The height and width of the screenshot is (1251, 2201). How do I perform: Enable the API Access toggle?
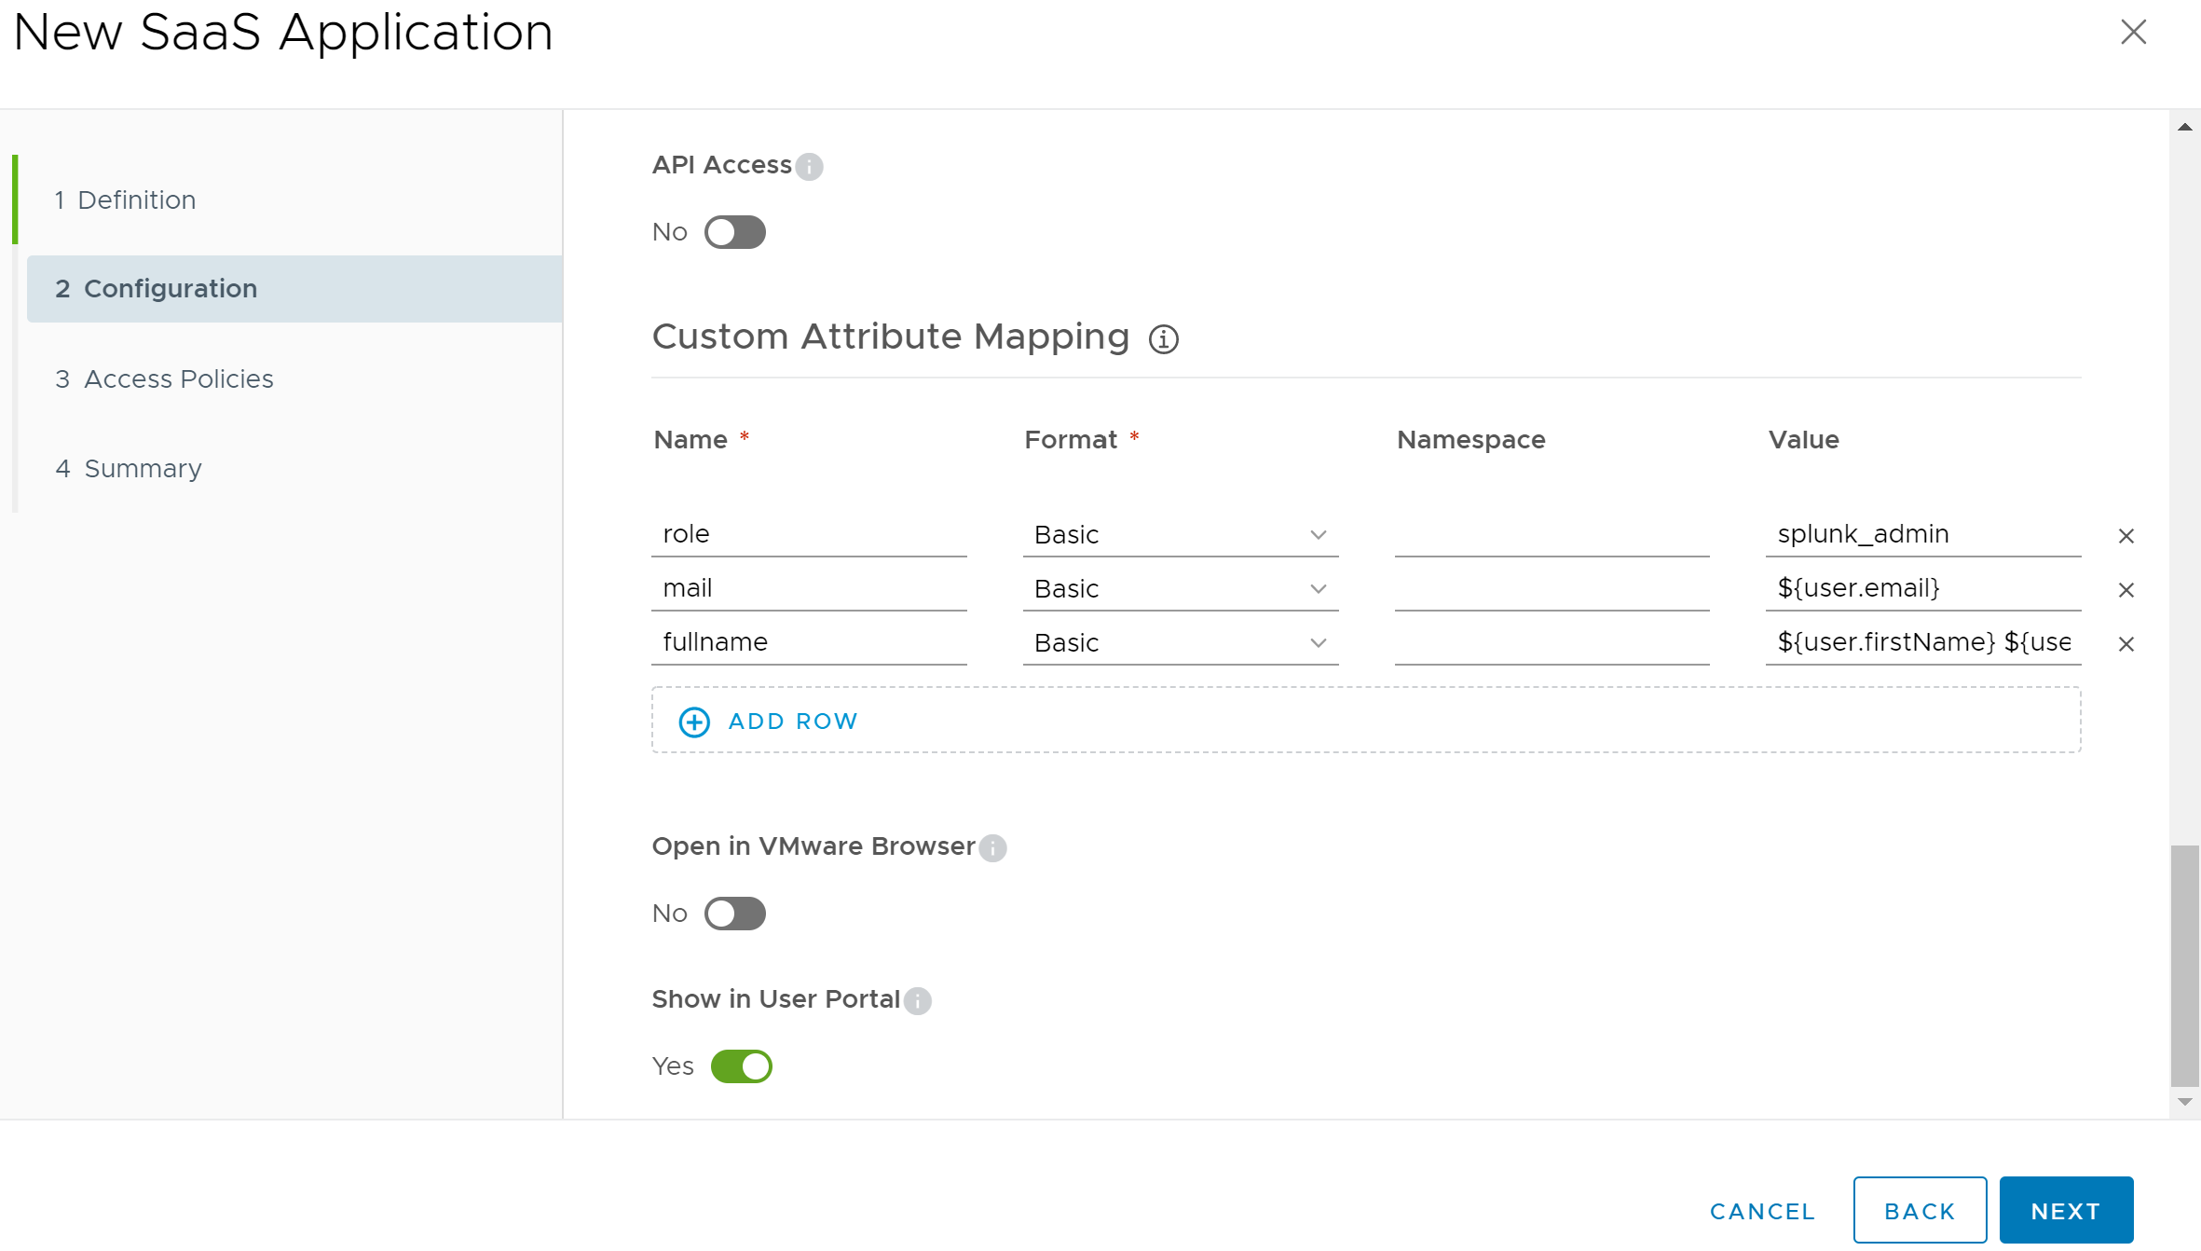(734, 232)
